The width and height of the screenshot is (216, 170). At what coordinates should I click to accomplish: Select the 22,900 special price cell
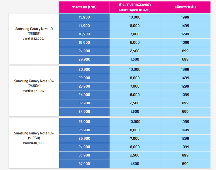pos(85,78)
